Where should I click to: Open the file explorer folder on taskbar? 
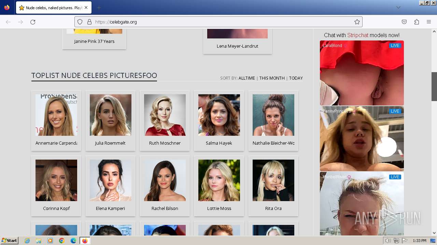click(39, 241)
